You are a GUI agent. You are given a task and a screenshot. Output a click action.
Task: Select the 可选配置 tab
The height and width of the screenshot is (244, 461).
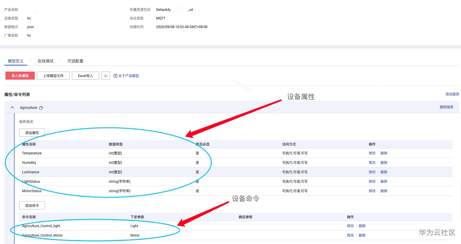(75, 61)
